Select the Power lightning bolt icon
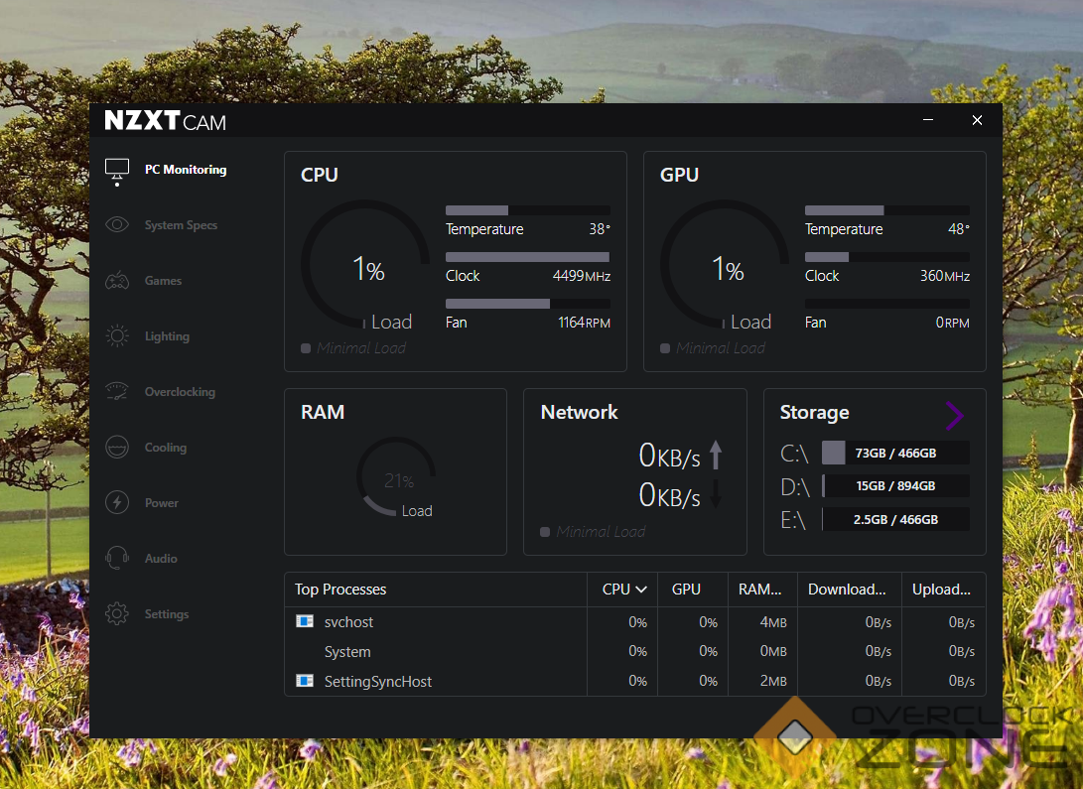Image resolution: width=1083 pixels, height=789 pixels. tap(117, 503)
